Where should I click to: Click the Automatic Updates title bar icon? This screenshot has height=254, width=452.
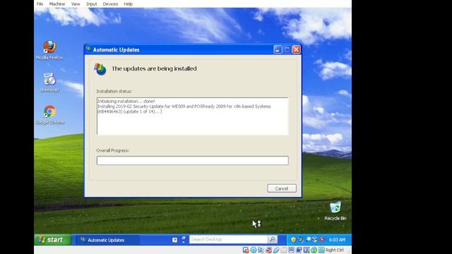click(88, 49)
